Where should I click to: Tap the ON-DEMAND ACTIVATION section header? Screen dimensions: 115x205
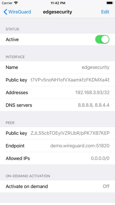(x=28, y=176)
